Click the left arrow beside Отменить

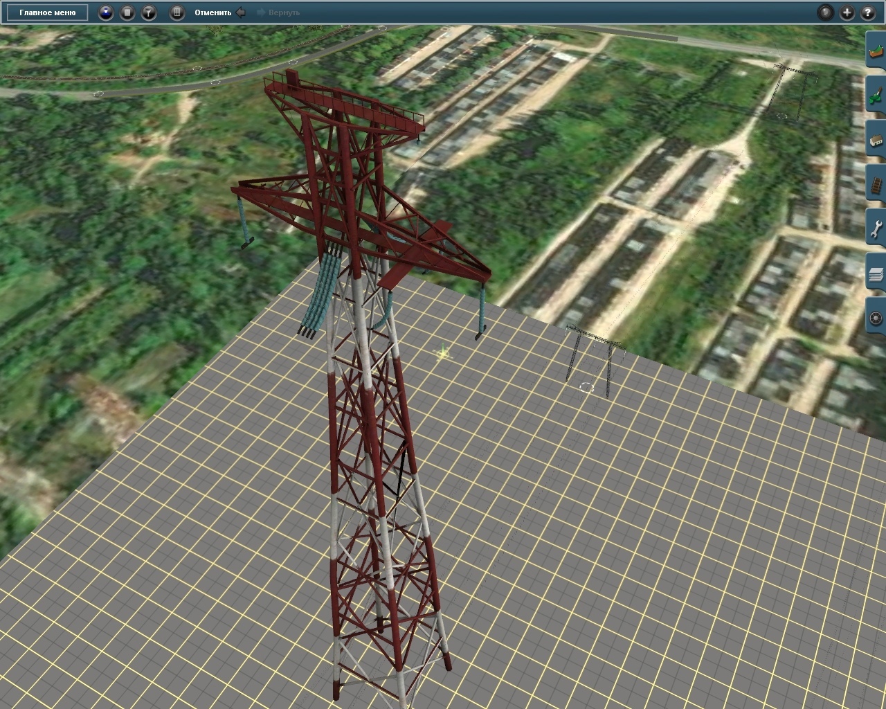(x=241, y=12)
